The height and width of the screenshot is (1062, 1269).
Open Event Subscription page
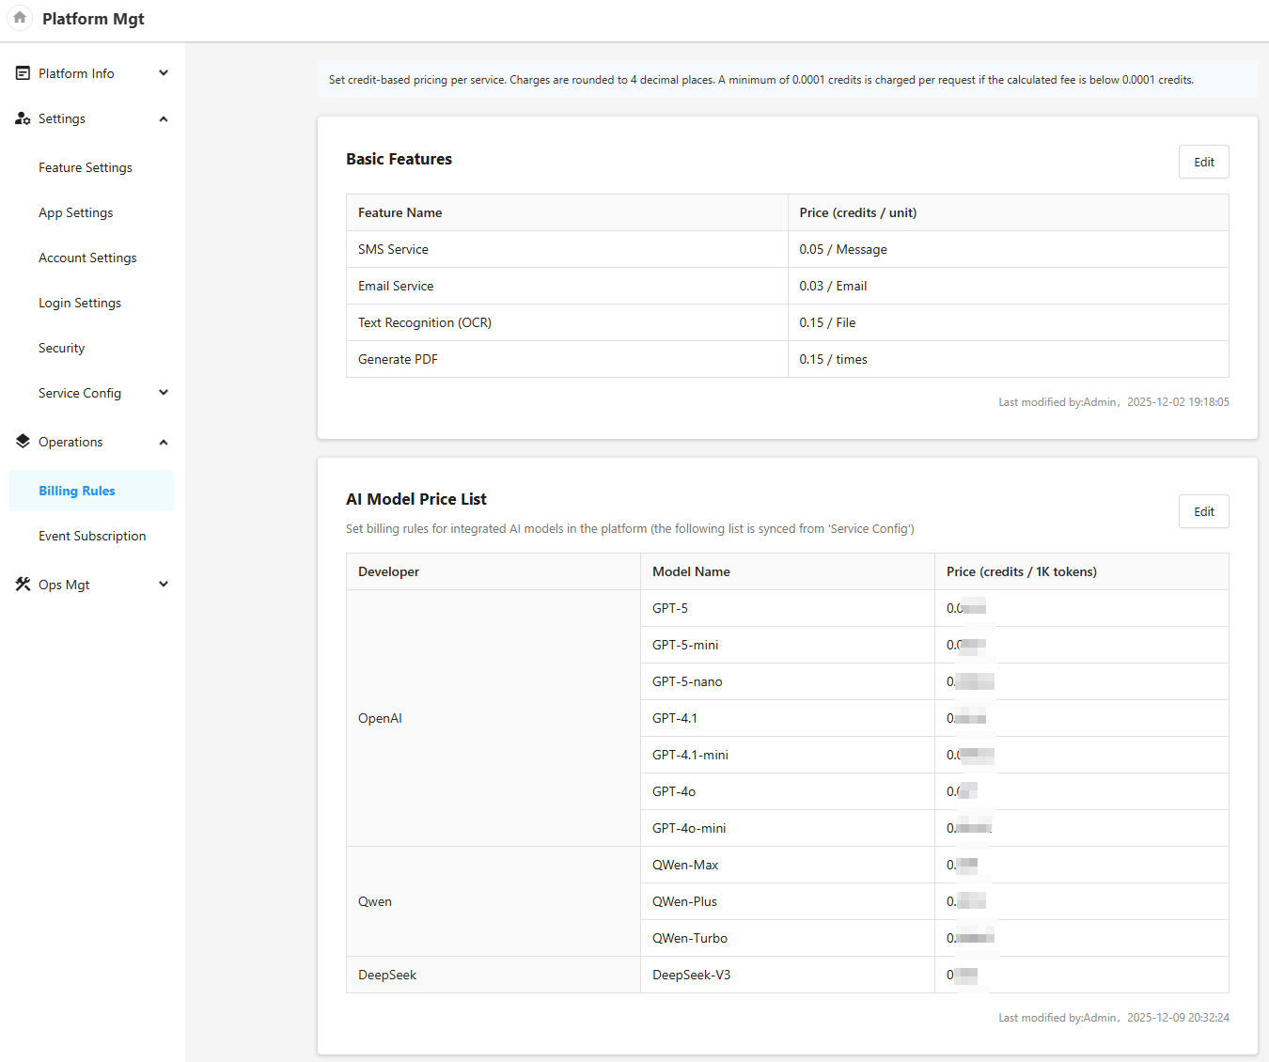pos(92,536)
